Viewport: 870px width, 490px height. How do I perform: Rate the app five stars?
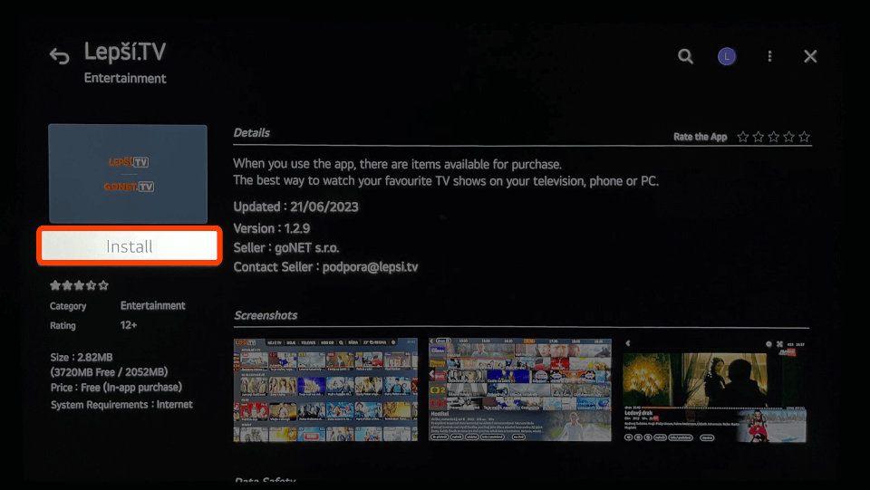pyautogui.click(x=805, y=137)
